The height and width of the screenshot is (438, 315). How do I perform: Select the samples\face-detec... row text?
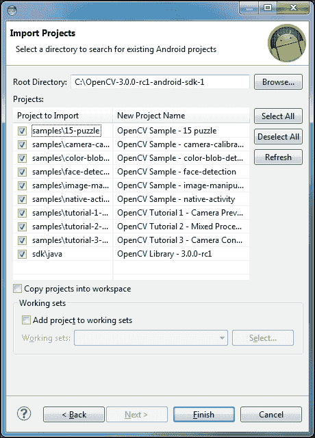[x=71, y=172]
